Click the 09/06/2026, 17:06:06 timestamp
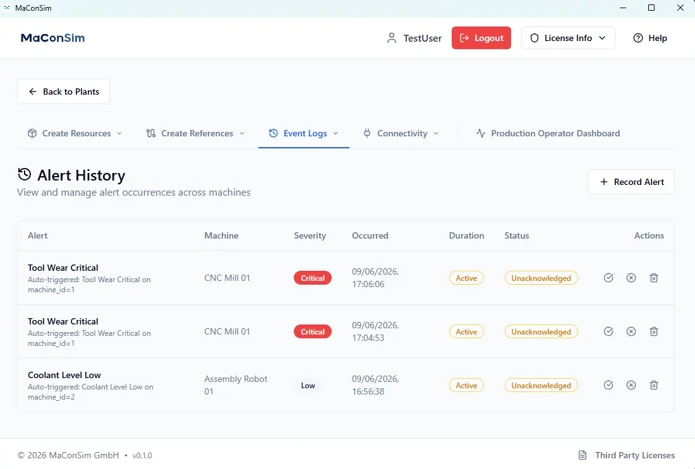 click(x=375, y=278)
